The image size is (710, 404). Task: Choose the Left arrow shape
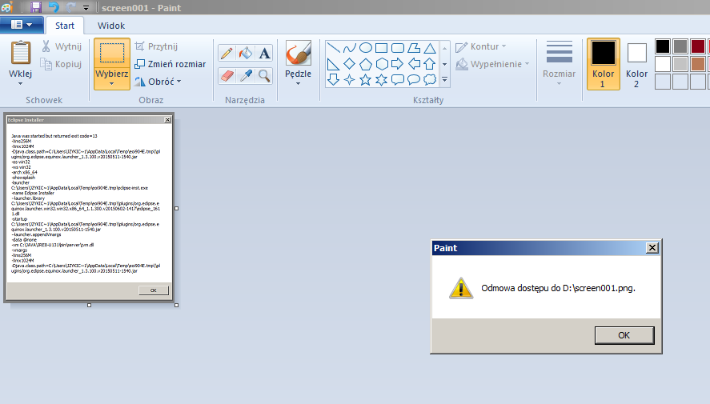click(413, 64)
